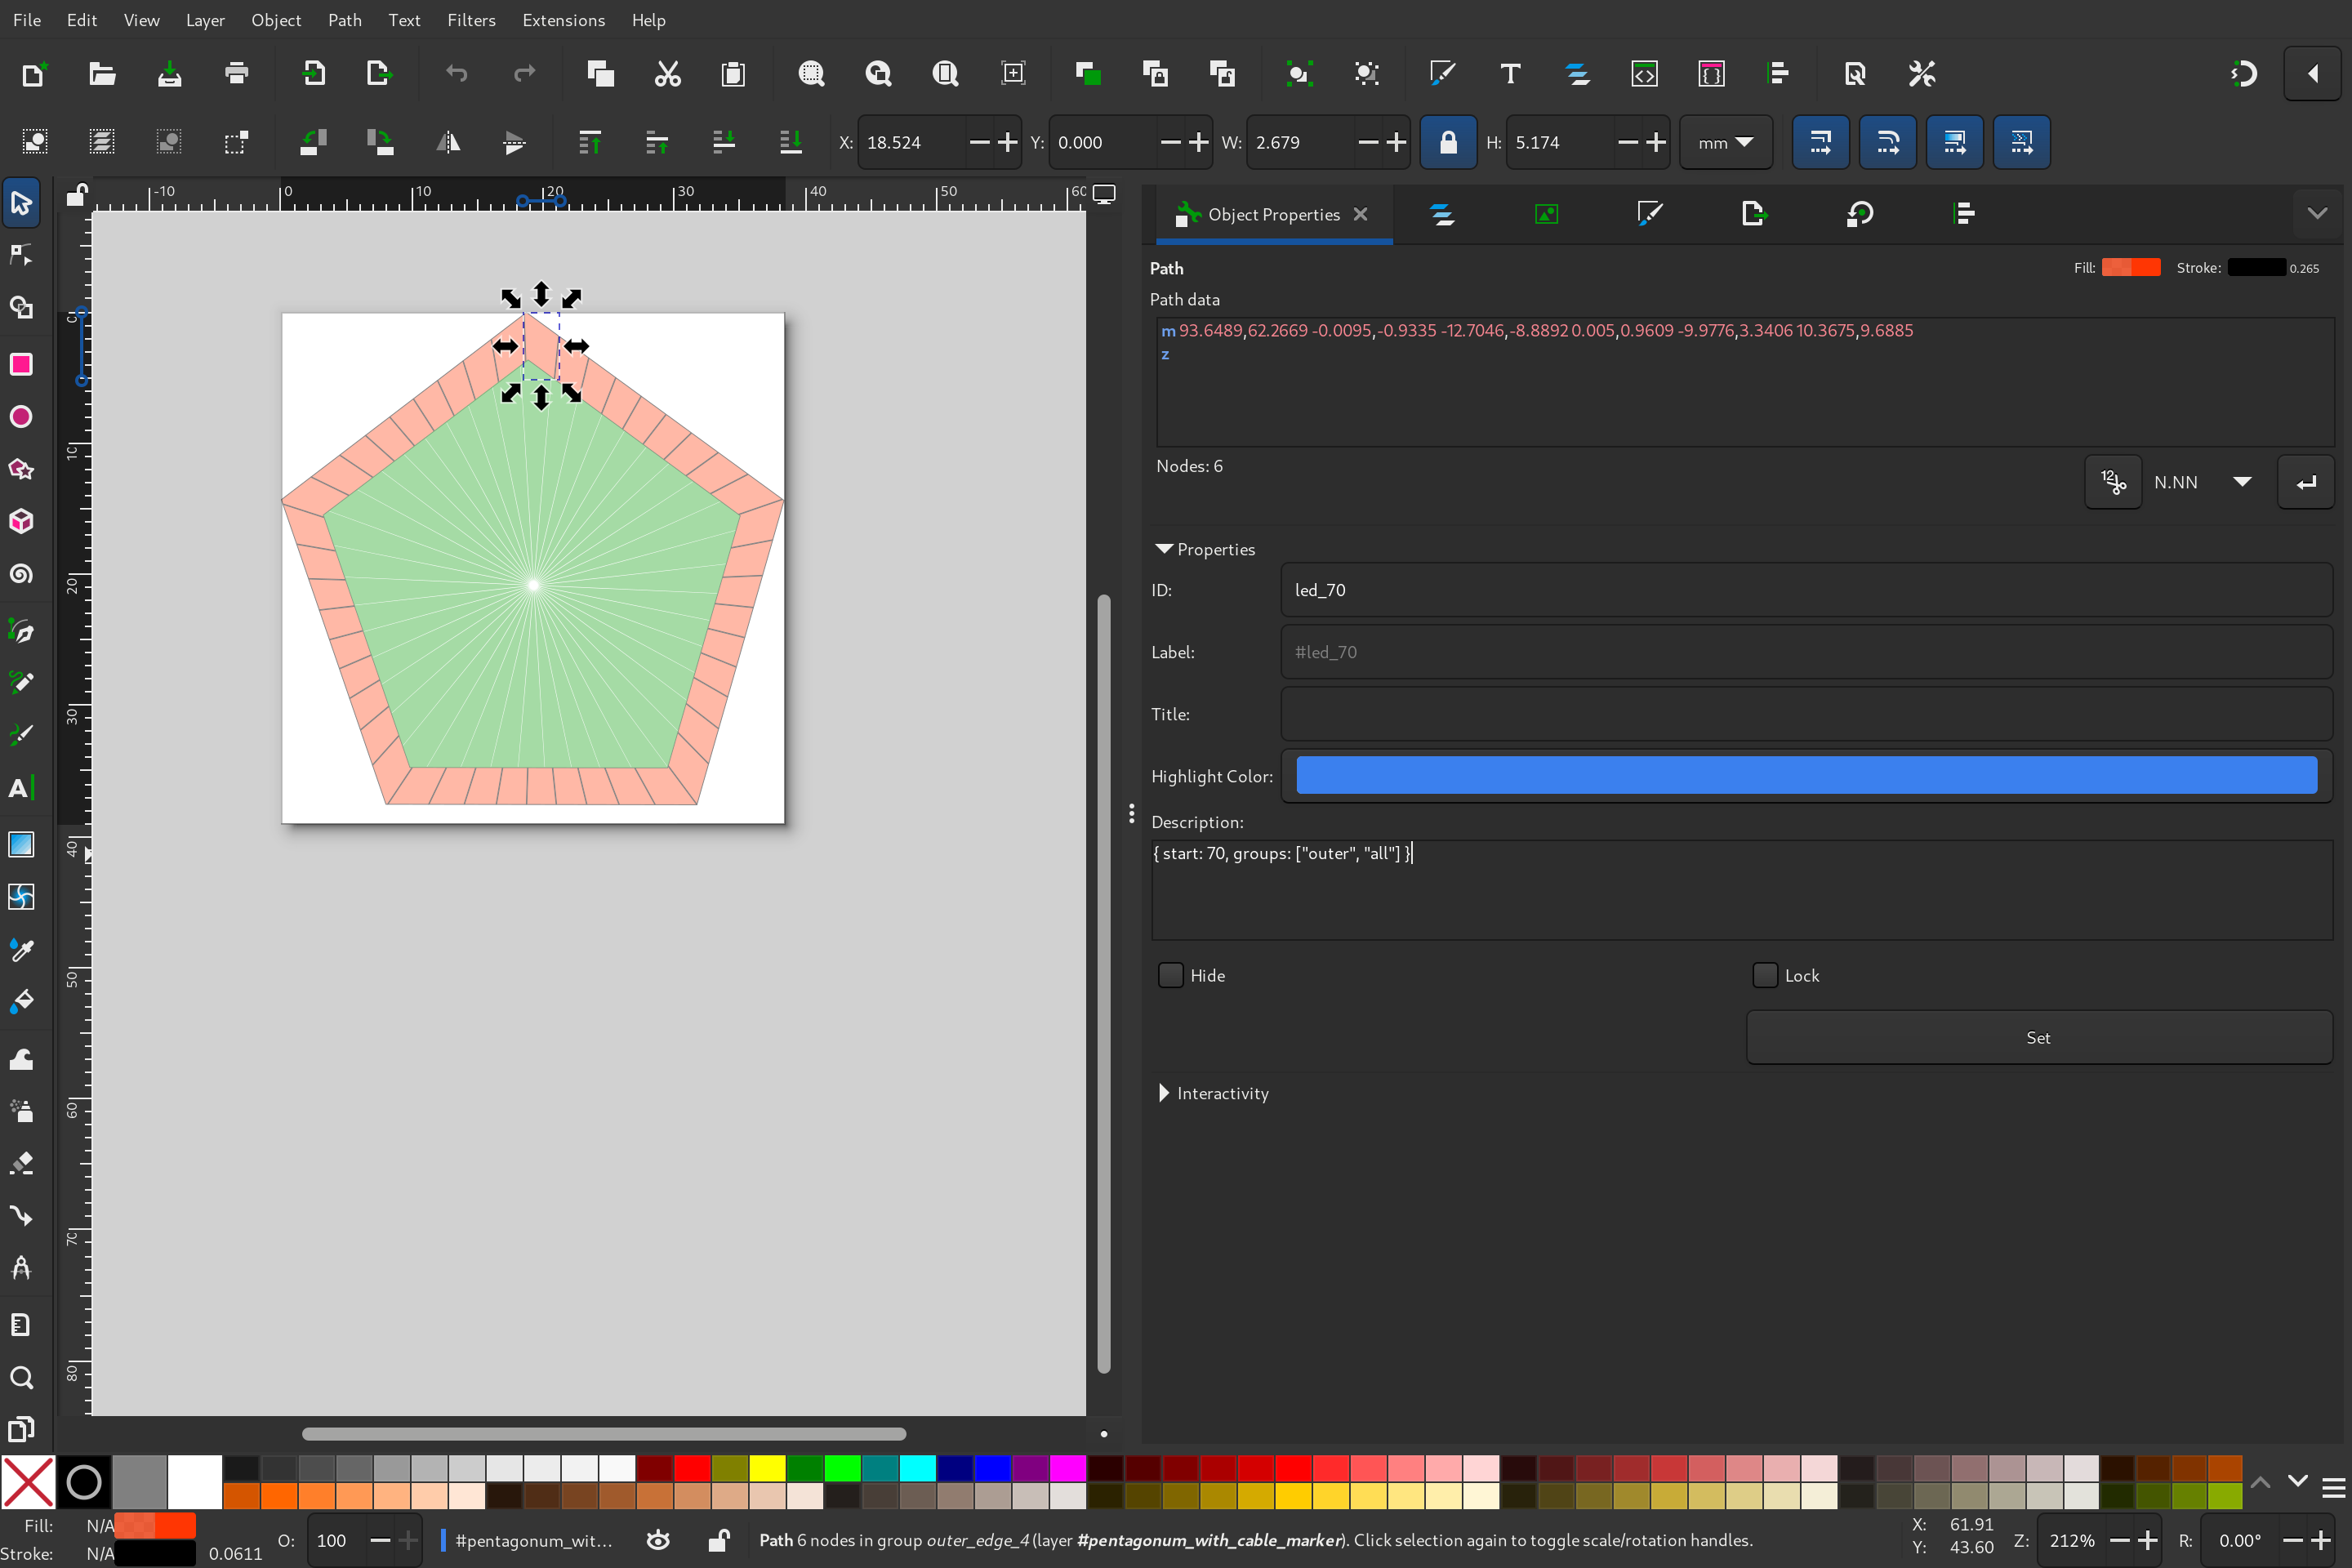Image resolution: width=2352 pixels, height=1568 pixels.
Task: Apply path data with the enter button
Action: coord(2305,482)
